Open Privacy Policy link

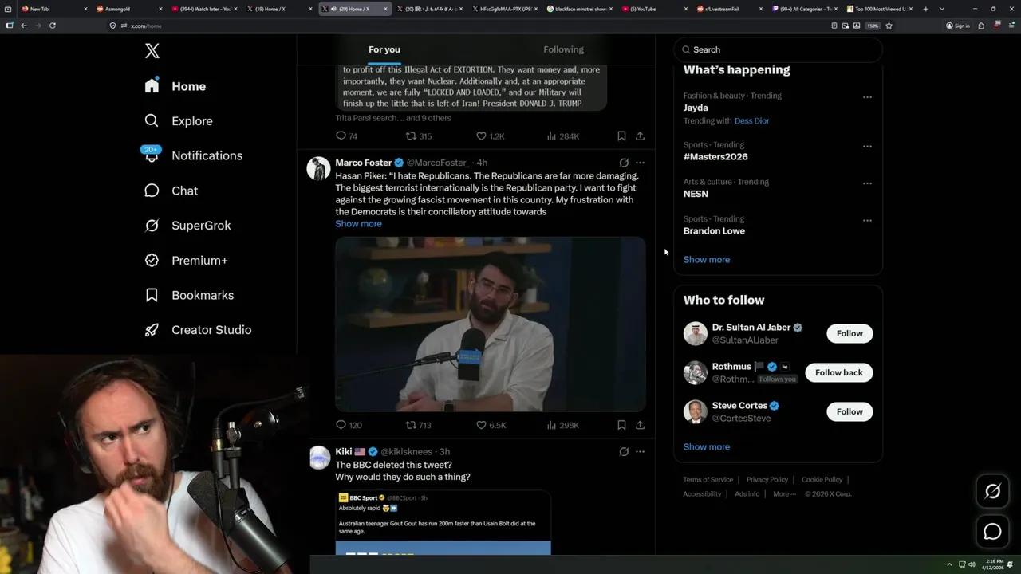pos(767,480)
